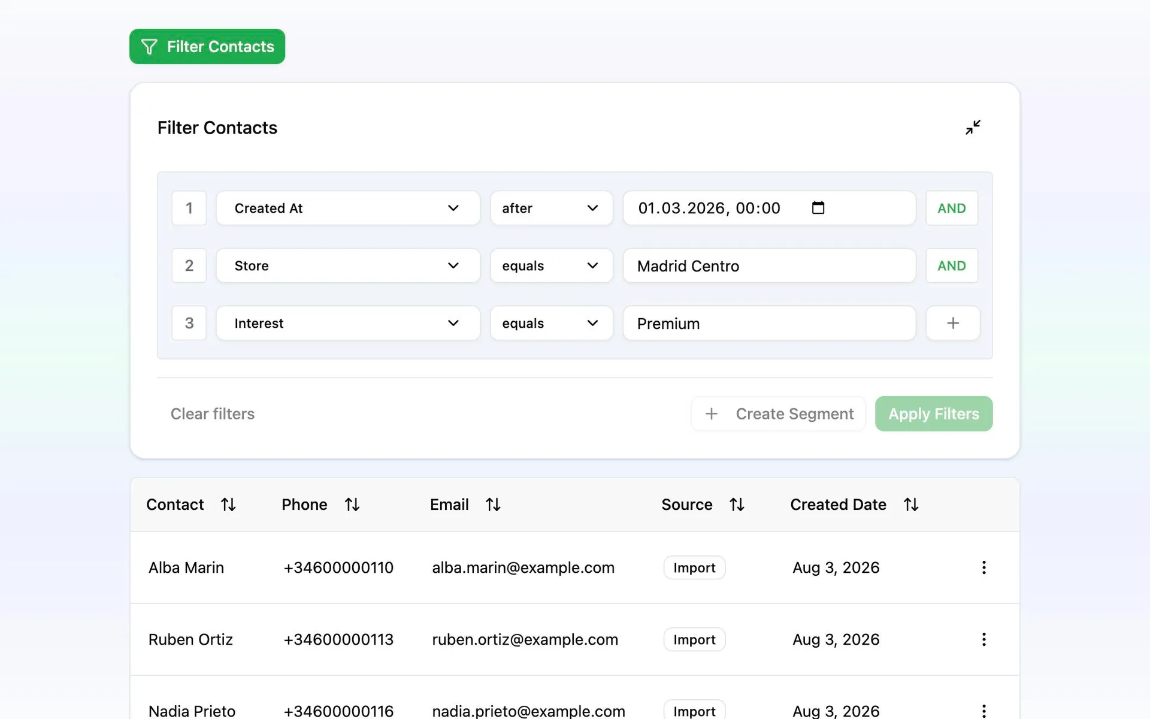Image resolution: width=1150 pixels, height=719 pixels.
Task: Open the Store row equals operator dropdown
Action: pyautogui.click(x=552, y=265)
